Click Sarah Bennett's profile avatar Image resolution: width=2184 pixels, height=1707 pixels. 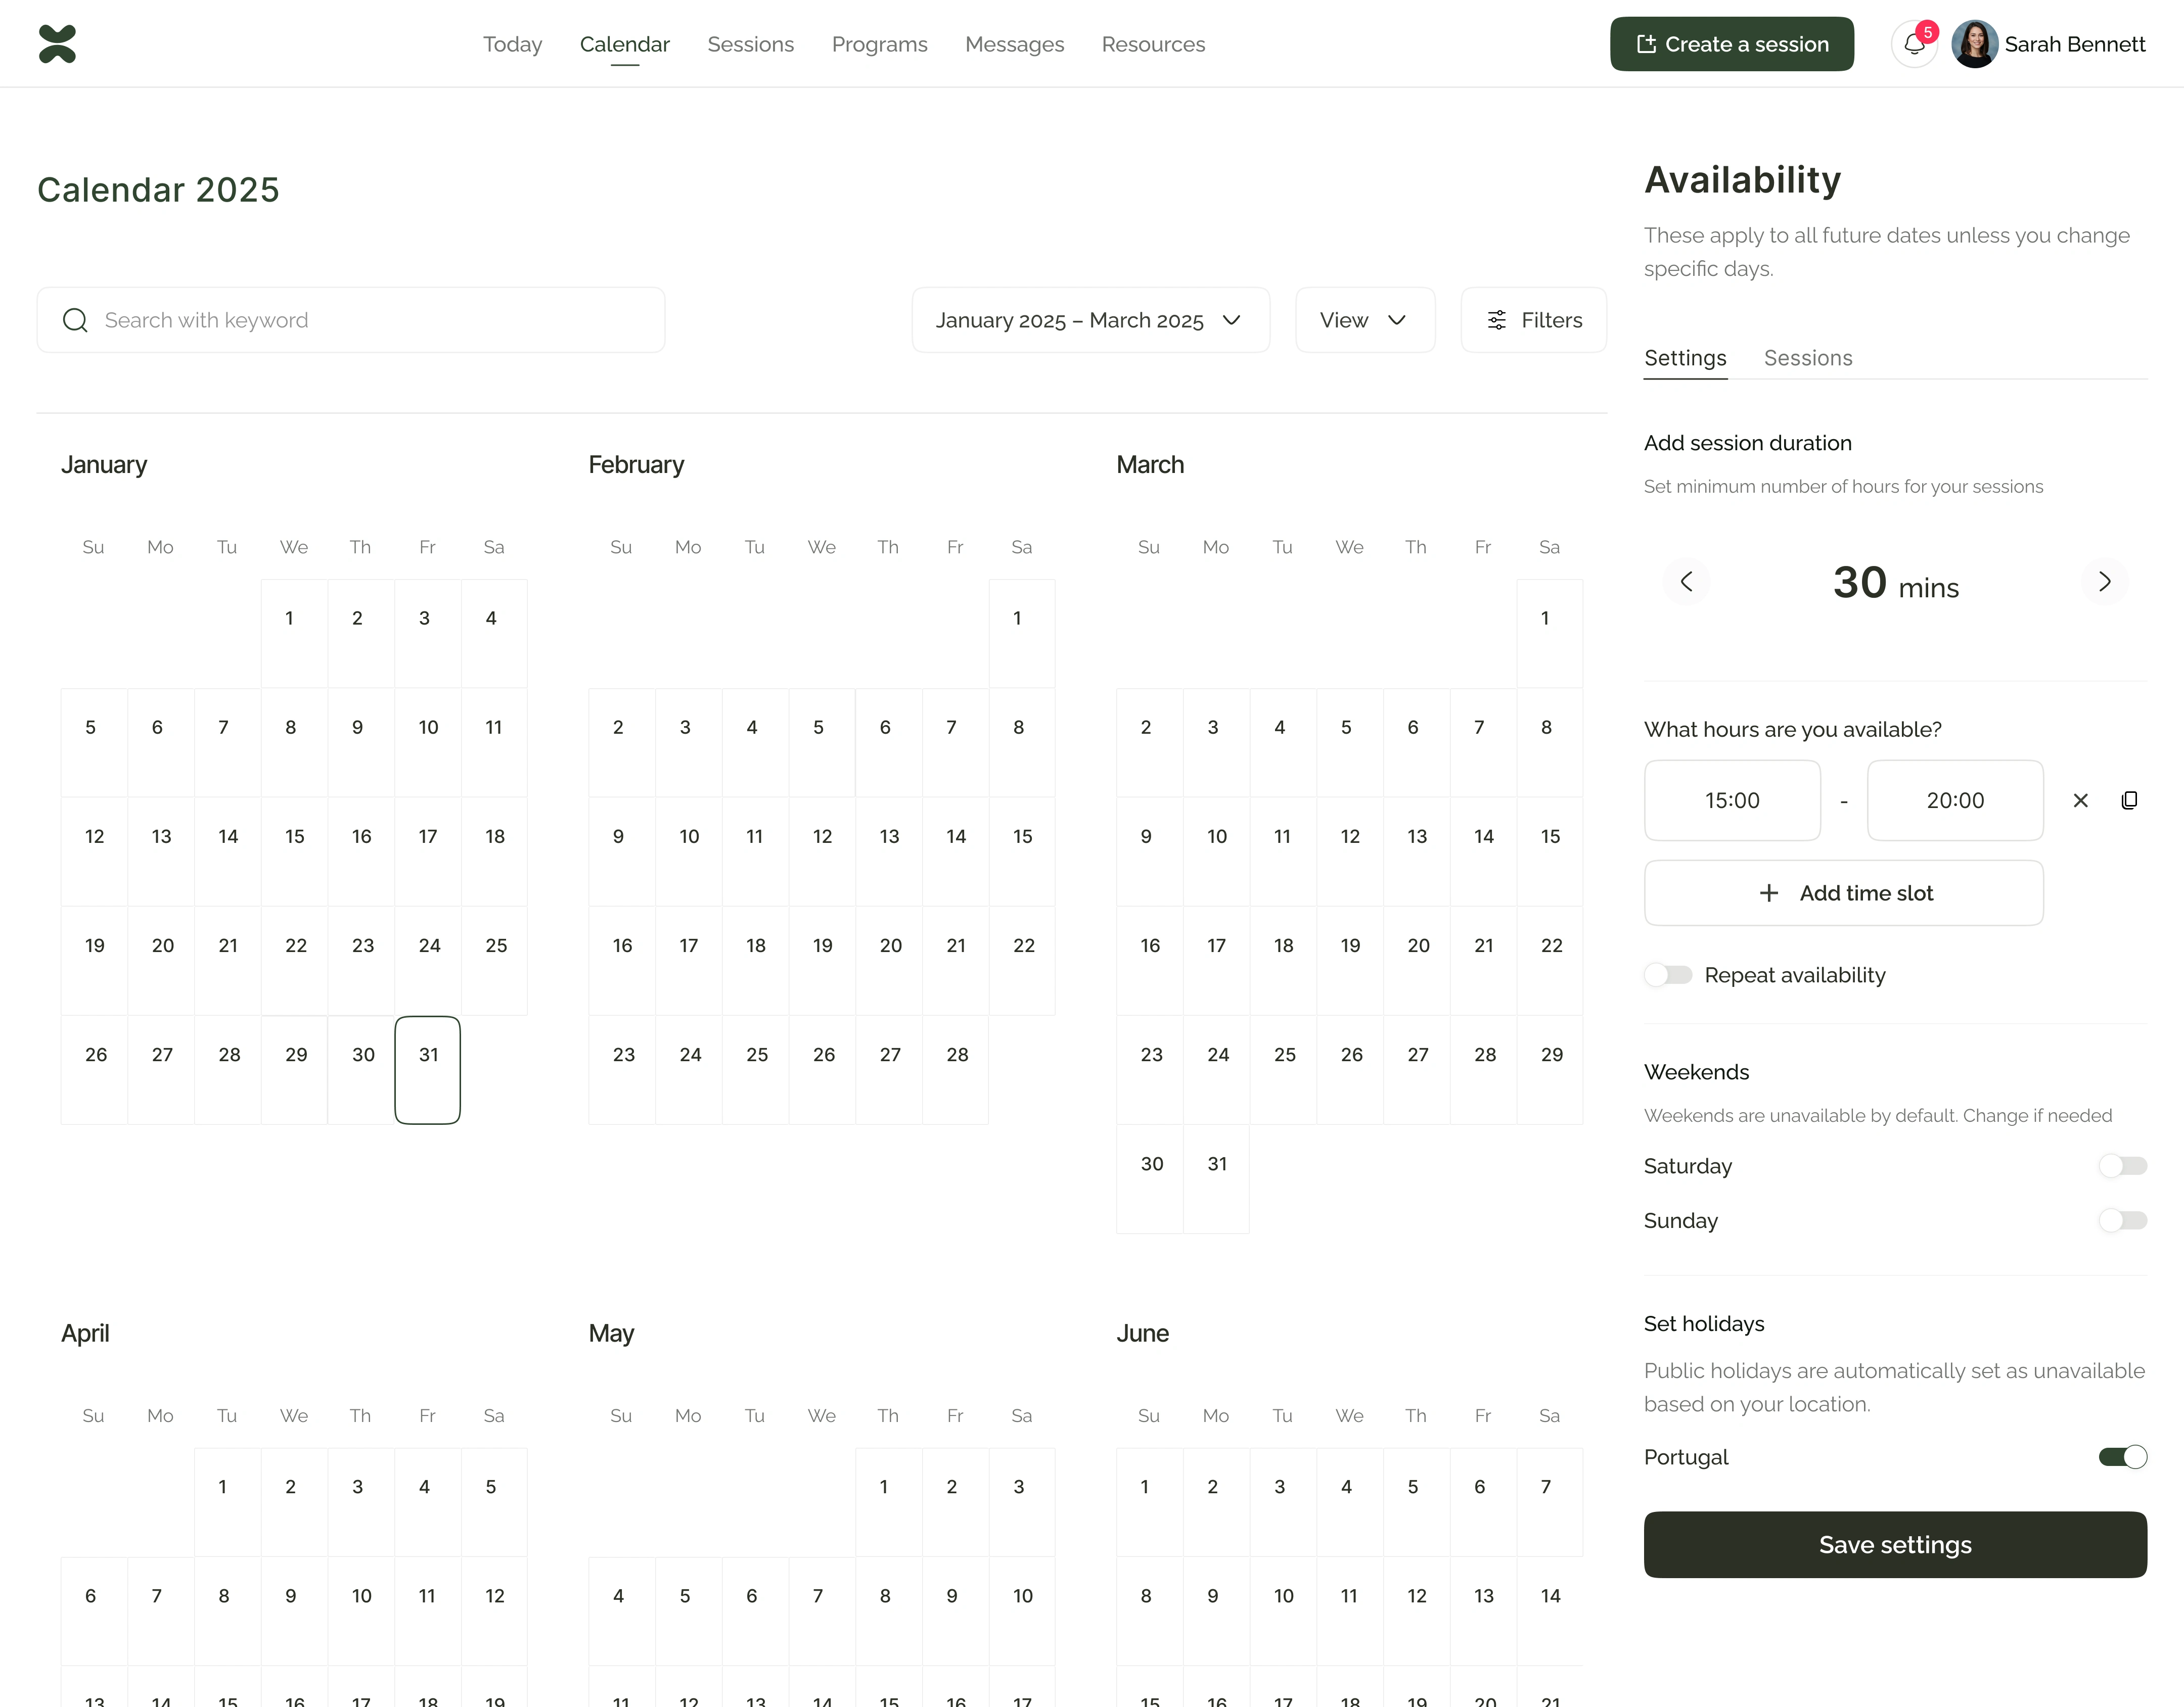point(1974,44)
